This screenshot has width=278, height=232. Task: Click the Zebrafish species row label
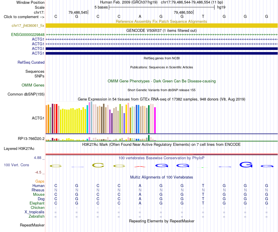pos(37,216)
